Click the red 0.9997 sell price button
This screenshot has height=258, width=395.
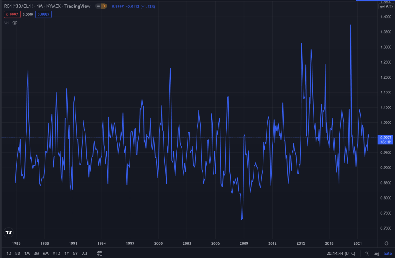tap(11, 14)
